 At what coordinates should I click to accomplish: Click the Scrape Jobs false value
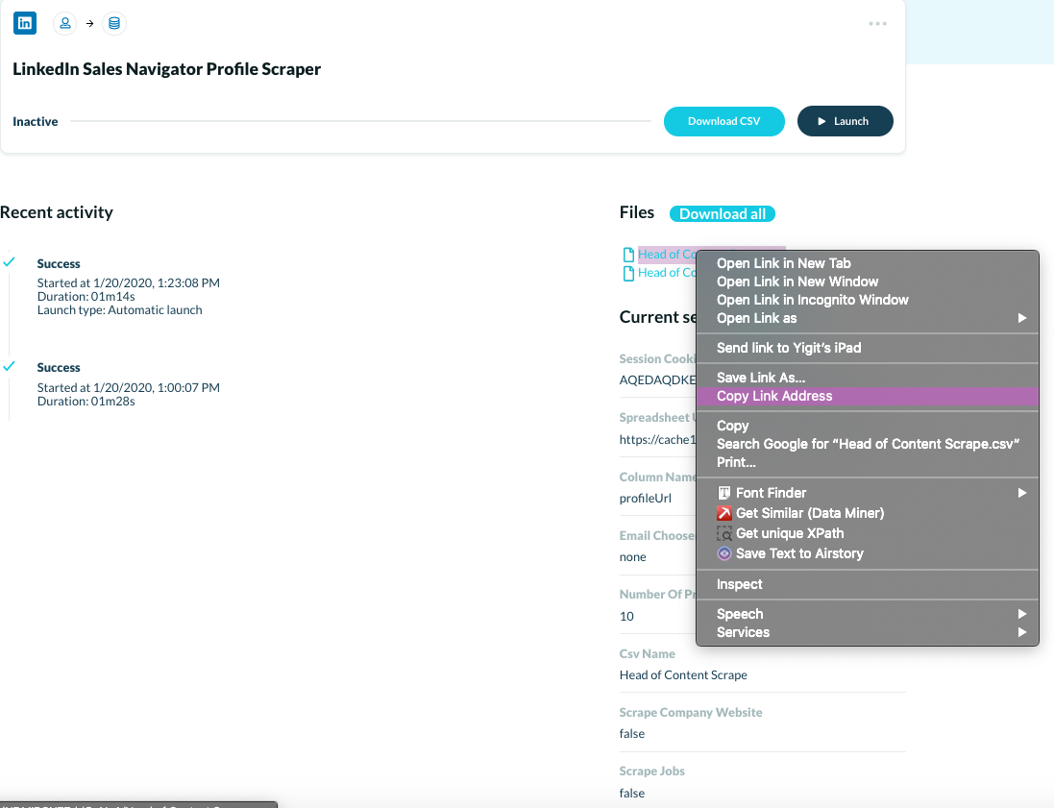(632, 794)
